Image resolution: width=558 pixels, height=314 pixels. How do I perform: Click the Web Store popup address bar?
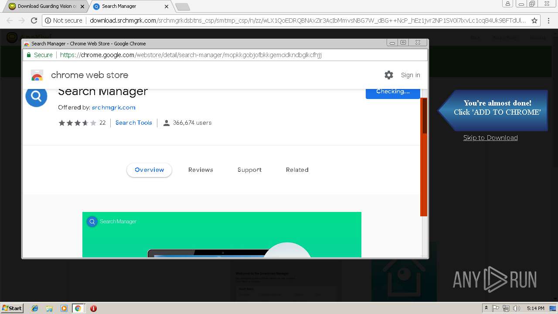point(225,55)
